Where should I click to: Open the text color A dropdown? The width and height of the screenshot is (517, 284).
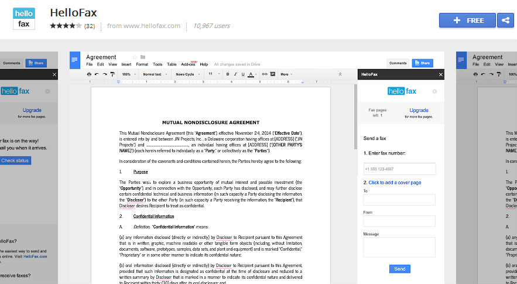point(252,74)
